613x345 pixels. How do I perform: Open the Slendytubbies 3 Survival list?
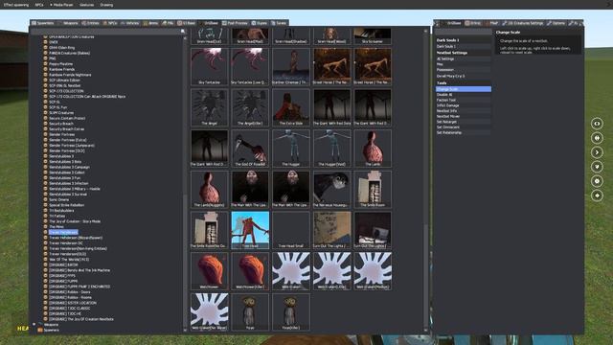(68, 194)
